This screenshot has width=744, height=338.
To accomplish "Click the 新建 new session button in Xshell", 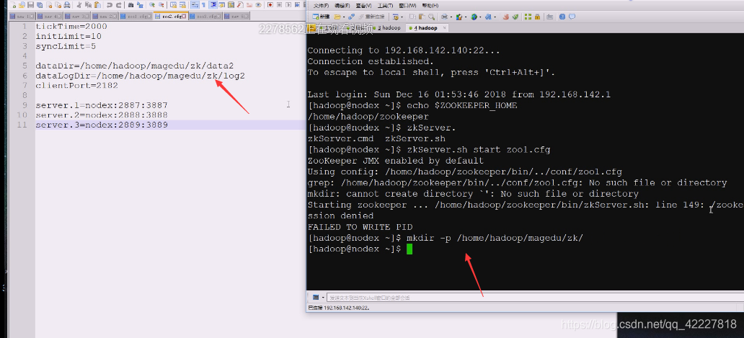I will pos(321,17).
